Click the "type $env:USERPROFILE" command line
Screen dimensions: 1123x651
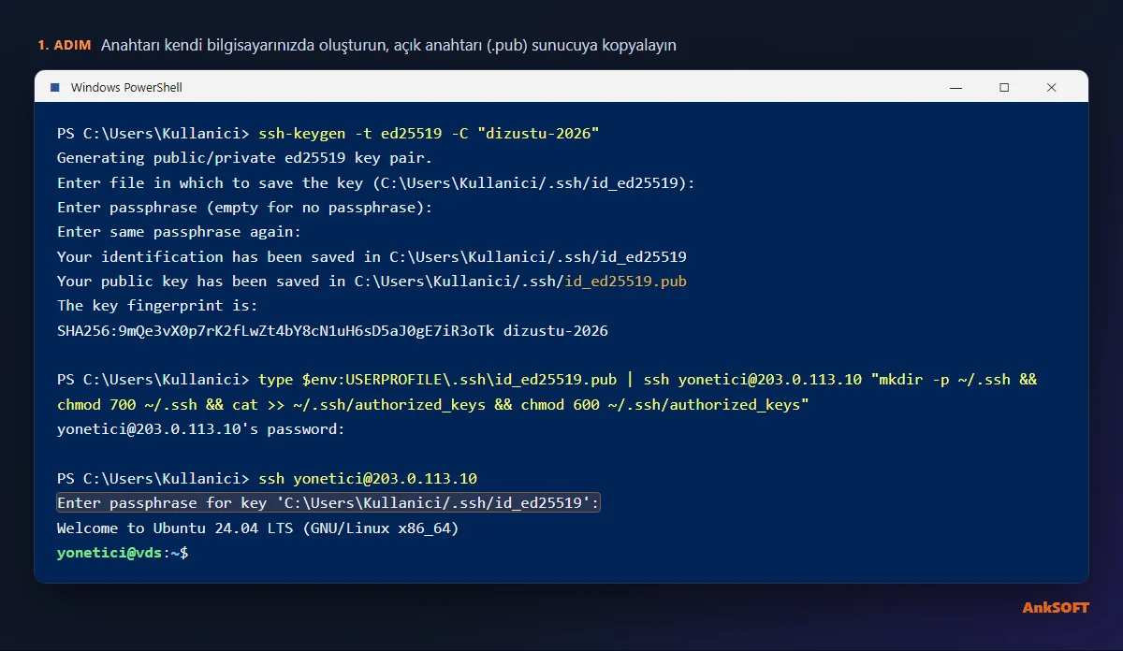coord(547,380)
